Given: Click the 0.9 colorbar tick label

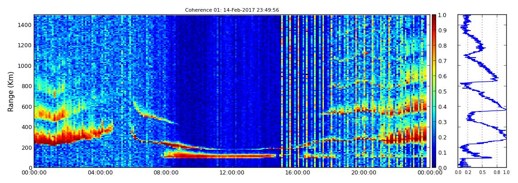Looking at the screenshot, I should (x=441, y=30).
